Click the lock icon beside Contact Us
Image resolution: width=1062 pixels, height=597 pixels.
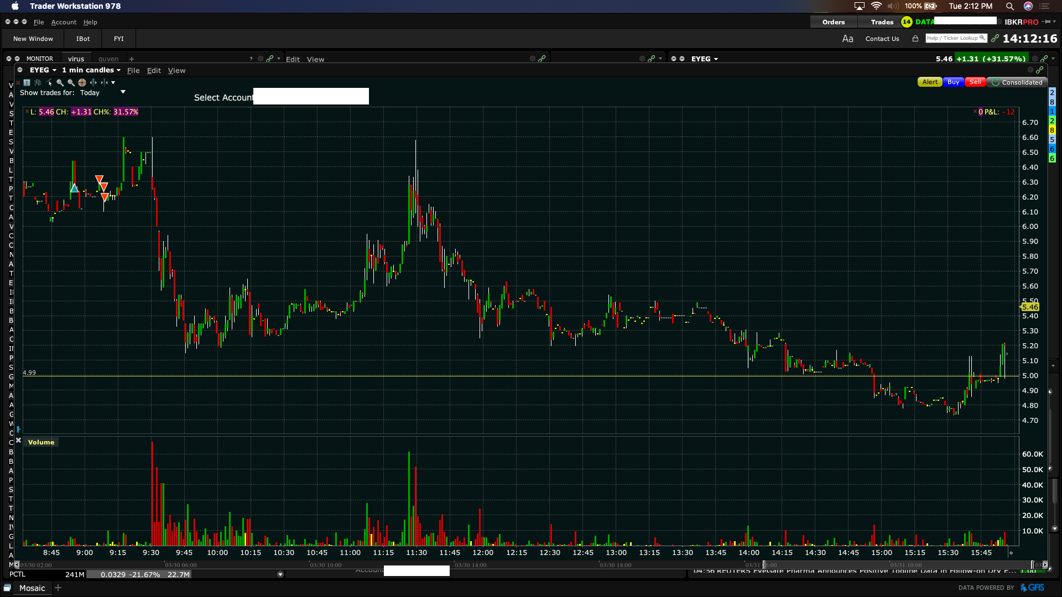915,39
